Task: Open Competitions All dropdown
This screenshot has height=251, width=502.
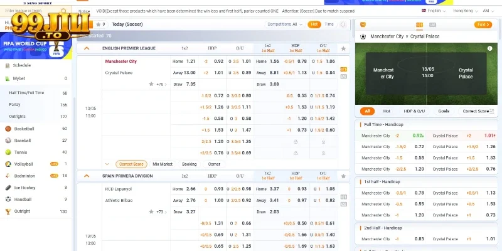Action: [285, 24]
